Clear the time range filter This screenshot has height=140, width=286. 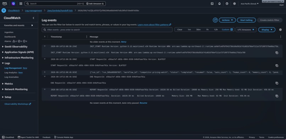coord(180,29)
